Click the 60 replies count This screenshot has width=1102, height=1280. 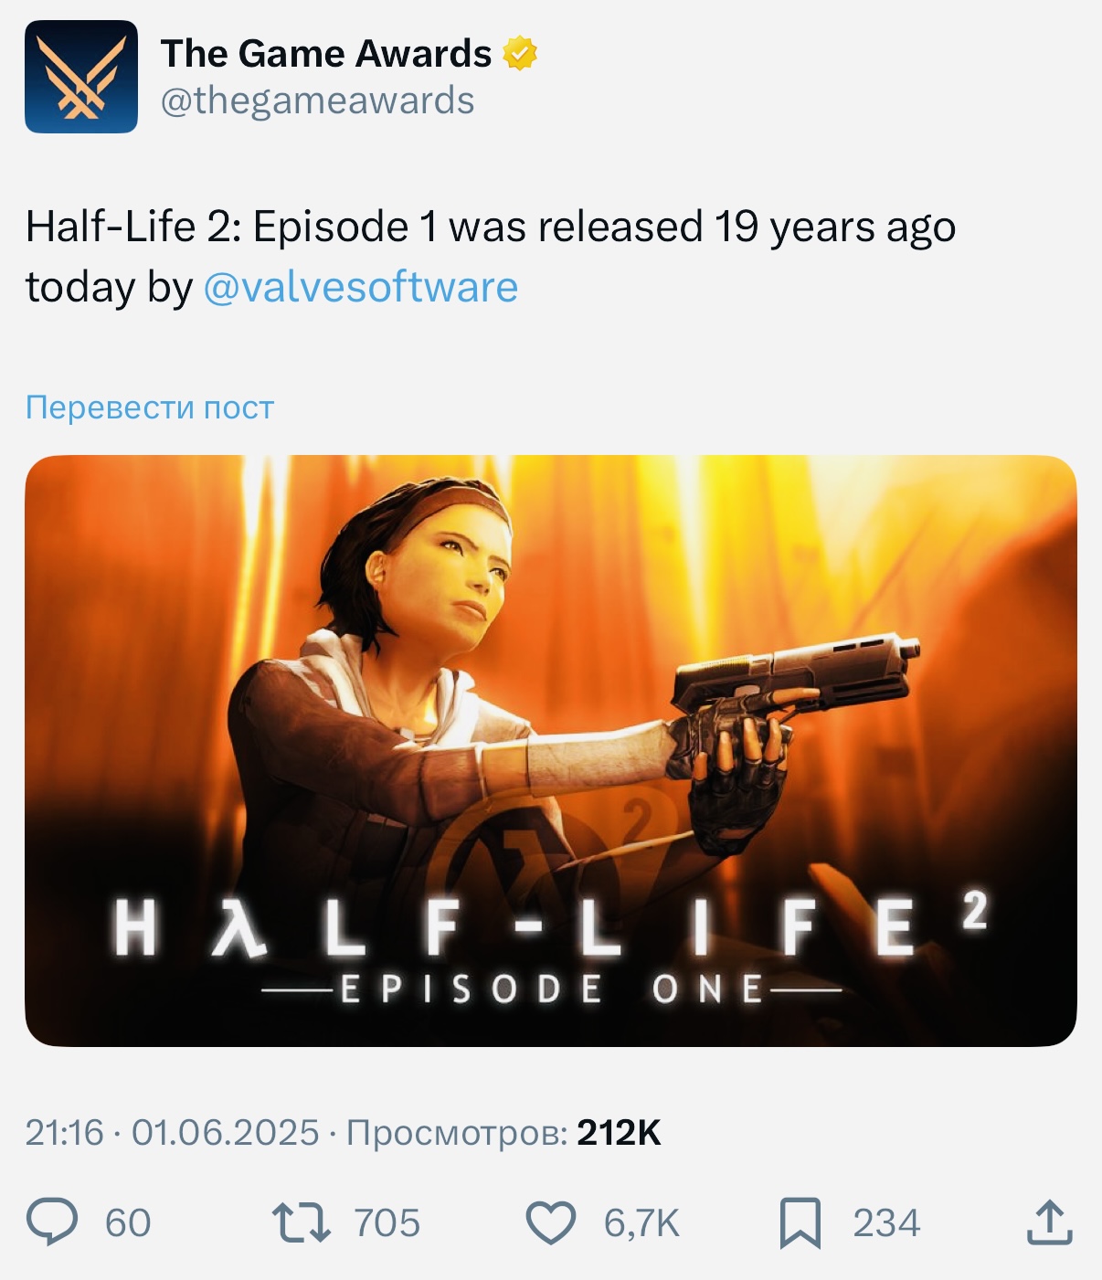(x=128, y=1223)
